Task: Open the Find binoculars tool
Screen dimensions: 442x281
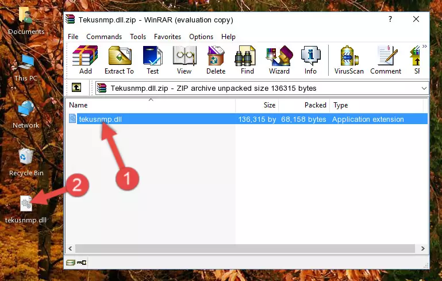Action: pyautogui.click(x=247, y=60)
